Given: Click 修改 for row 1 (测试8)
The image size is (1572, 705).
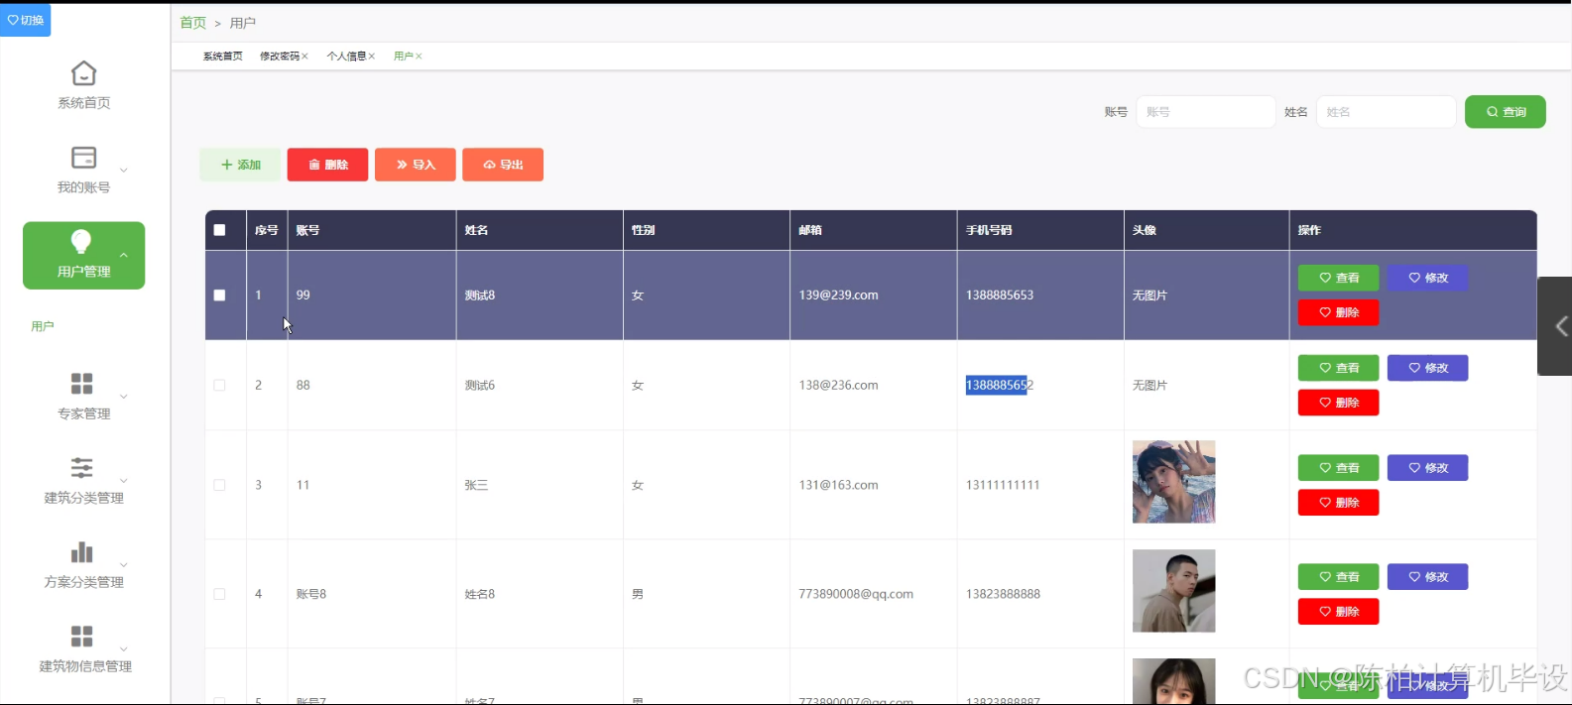Looking at the screenshot, I should point(1428,279).
